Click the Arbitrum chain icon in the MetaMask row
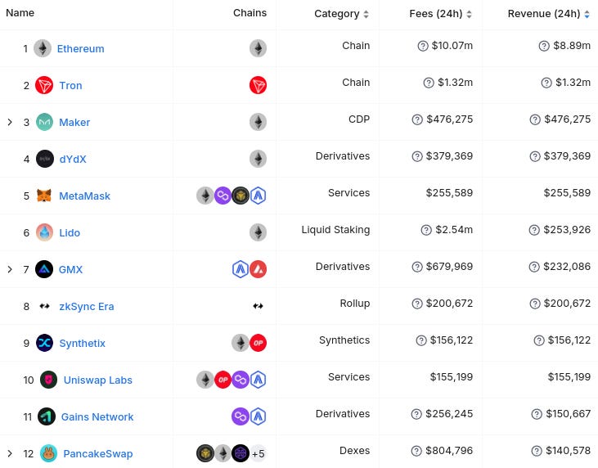The image size is (598, 468). click(259, 196)
